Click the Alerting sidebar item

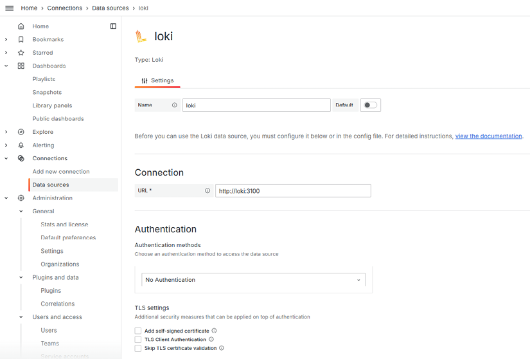(43, 145)
